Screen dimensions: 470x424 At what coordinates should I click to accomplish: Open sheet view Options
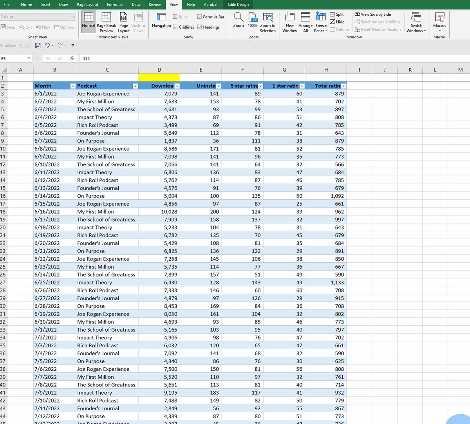click(64, 27)
